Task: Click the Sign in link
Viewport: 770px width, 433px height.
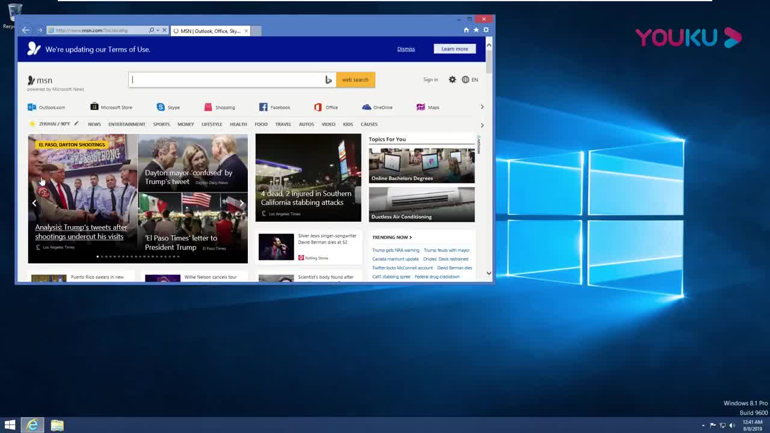Action: coord(431,79)
